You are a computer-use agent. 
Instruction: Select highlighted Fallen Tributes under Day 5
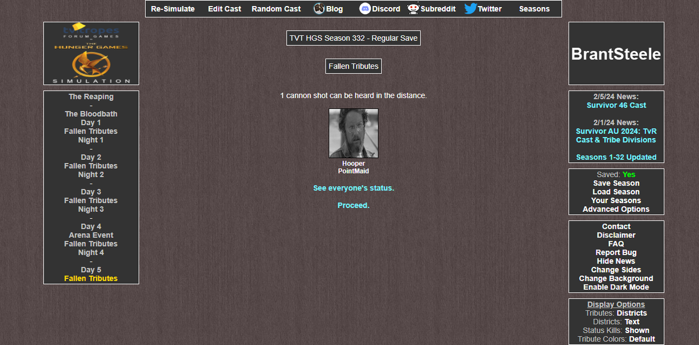click(91, 278)
